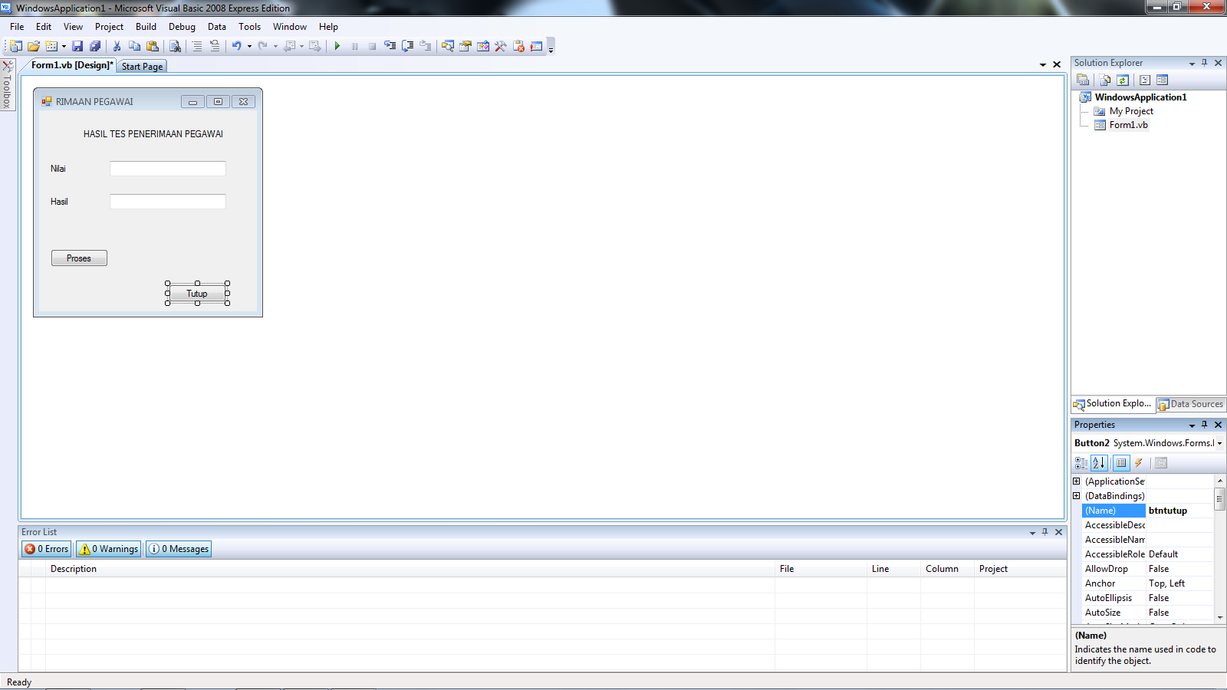Pin the Error List panel
Screen dimensions: 1227x690
[1044, 531]
